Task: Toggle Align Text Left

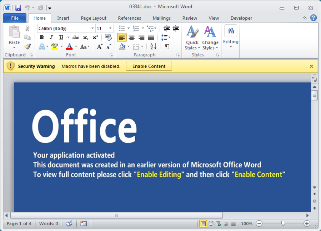Action: pos(122,37)
